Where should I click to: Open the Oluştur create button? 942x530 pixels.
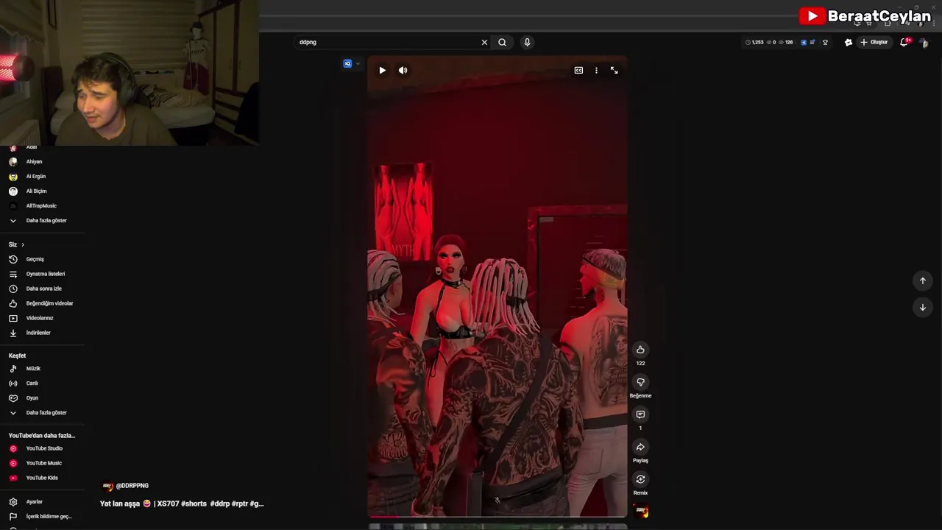tap(874, 42)
